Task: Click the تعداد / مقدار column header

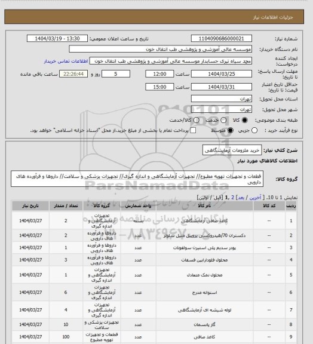Action: (x=66, y=206)
